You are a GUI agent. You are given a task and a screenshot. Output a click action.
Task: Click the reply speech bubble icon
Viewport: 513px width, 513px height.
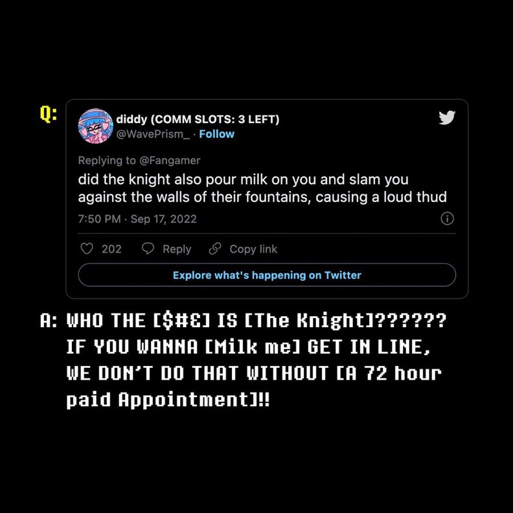[x=148, y=249]
